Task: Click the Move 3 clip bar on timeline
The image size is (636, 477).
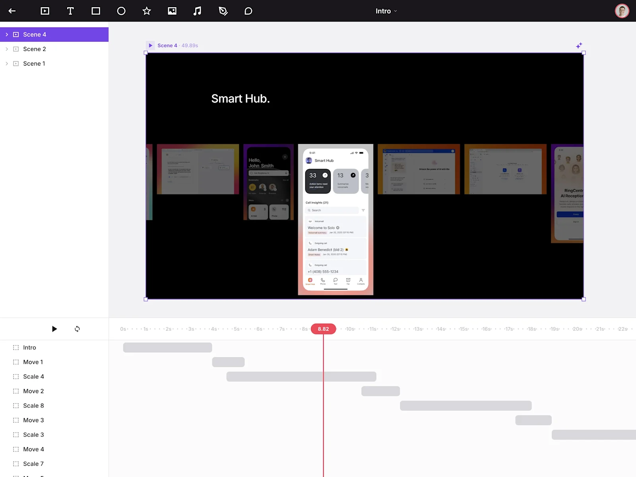Action: 533,420
